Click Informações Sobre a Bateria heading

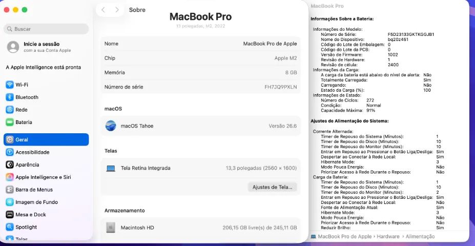(x=342, y=19)
